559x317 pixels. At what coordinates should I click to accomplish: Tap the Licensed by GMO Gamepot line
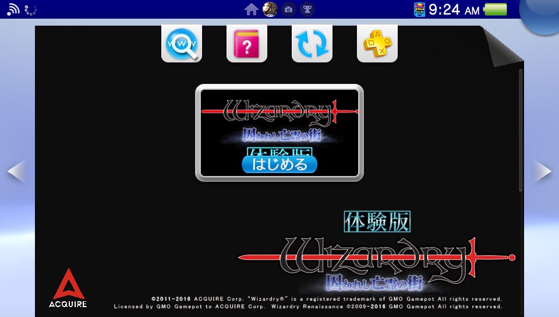coord(308,307)
